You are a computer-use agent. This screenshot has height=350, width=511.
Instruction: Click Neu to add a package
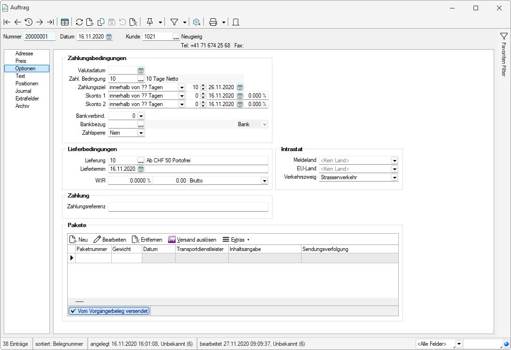78,239
